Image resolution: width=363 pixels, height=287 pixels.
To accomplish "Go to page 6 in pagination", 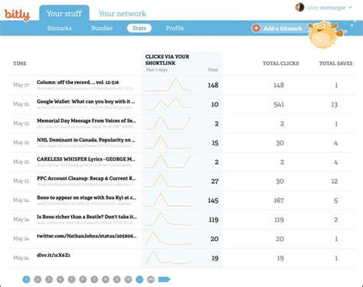I will coord(83,279).
